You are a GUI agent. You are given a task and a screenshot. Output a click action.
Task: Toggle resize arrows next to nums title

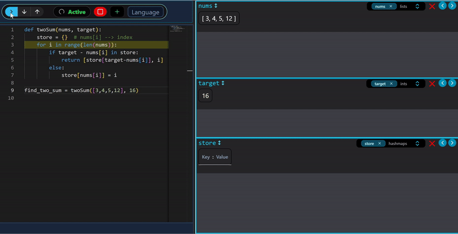pos(216,6)
